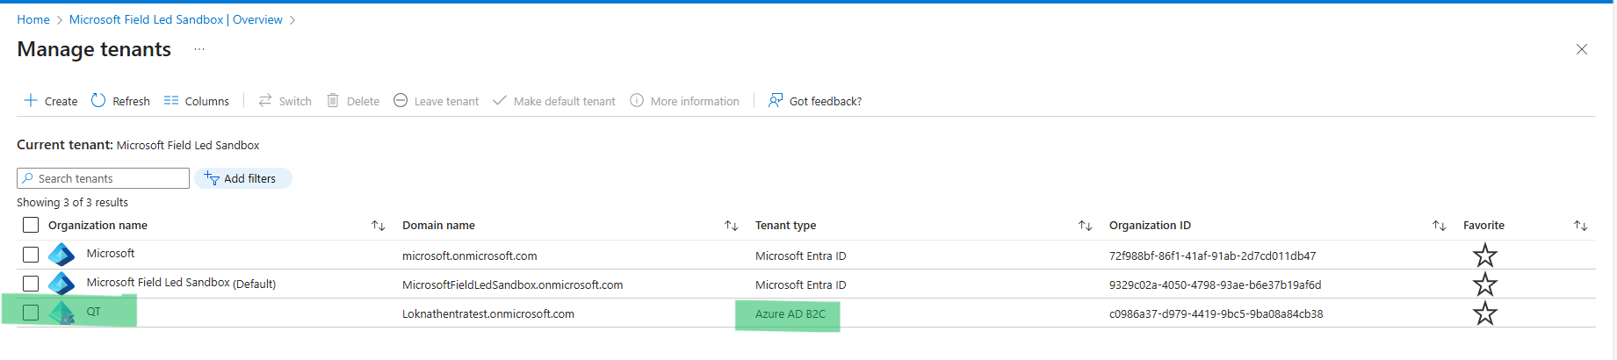Click Leave tenant in toolbar
The height and width of the screenshot is (360, 1617).
click(437, 101)
